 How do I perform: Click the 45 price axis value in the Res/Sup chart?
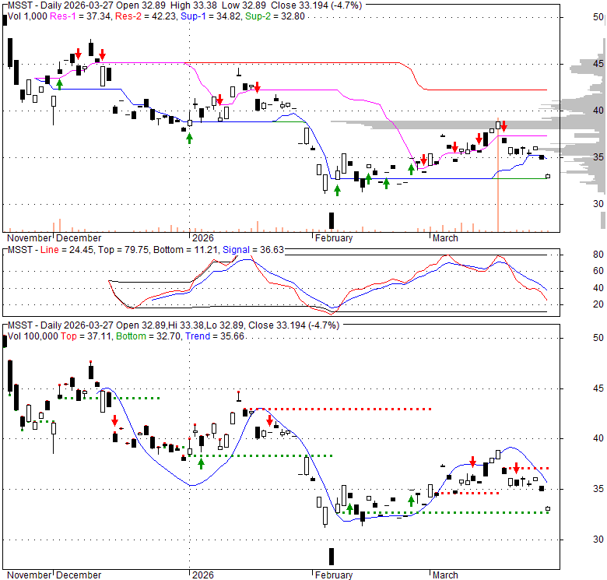(598, 64)
